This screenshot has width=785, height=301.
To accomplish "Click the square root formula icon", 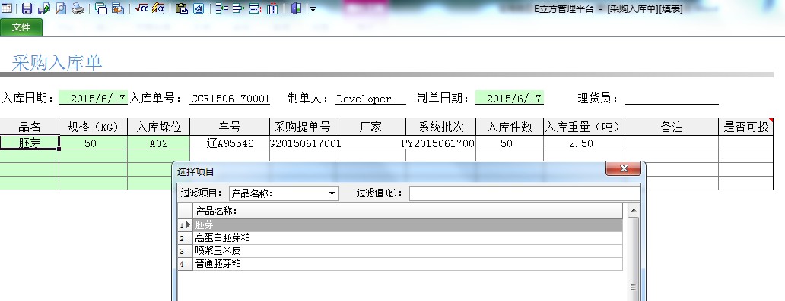I will [141, 8].
